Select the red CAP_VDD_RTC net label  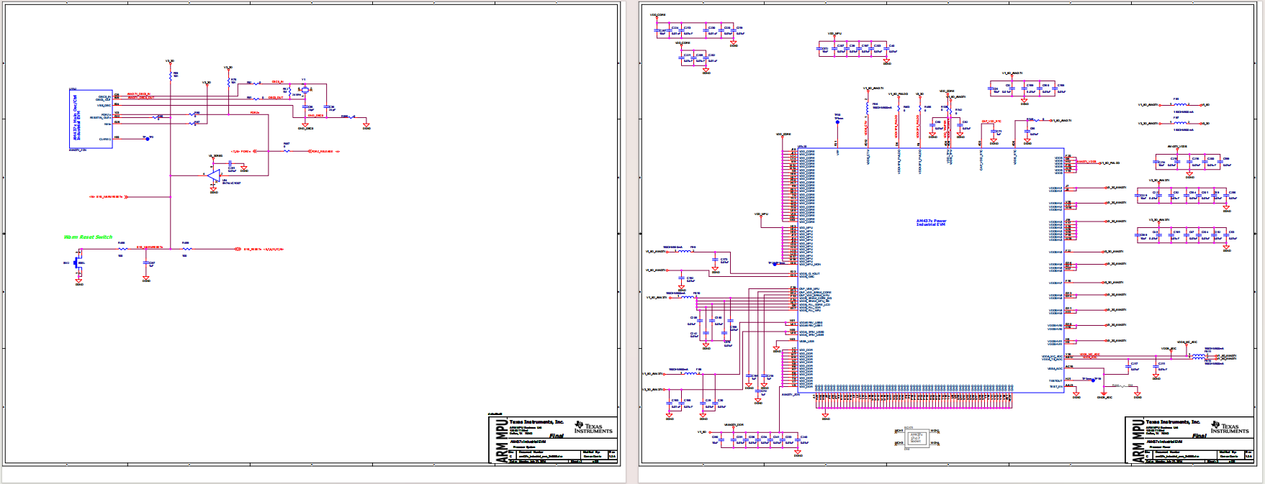tap(991, 122)
